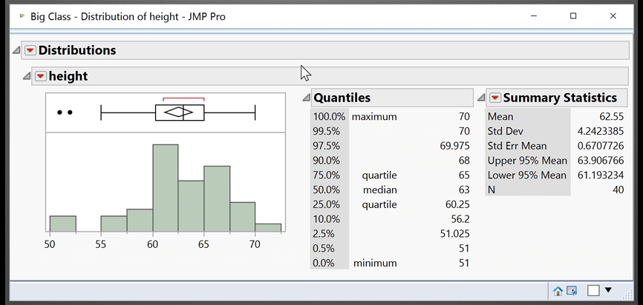The image size is (643, 305).
Task: Select histogram bar between 65 and 67.5
Action: [x=216, y=198]
